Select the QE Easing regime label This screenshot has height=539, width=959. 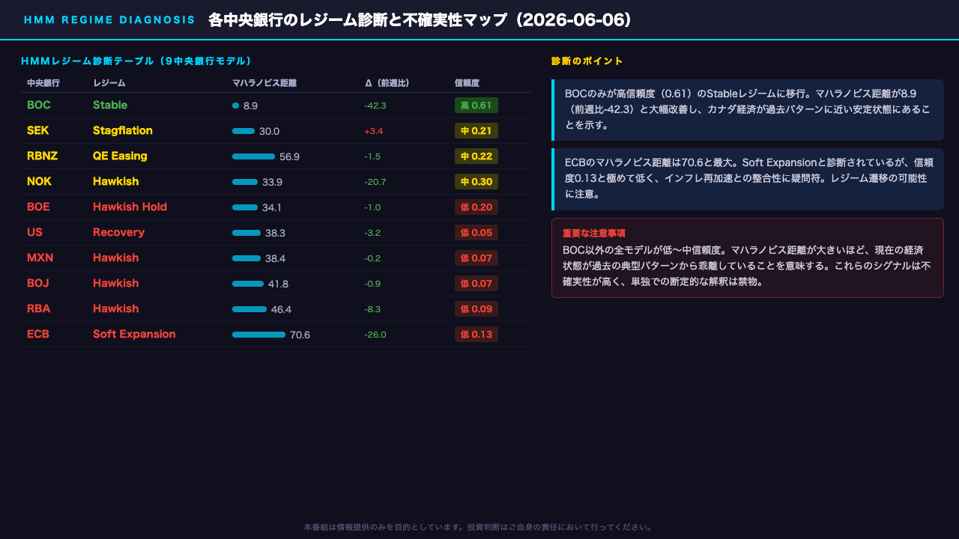pyautogui.click(x=120, y=156)
